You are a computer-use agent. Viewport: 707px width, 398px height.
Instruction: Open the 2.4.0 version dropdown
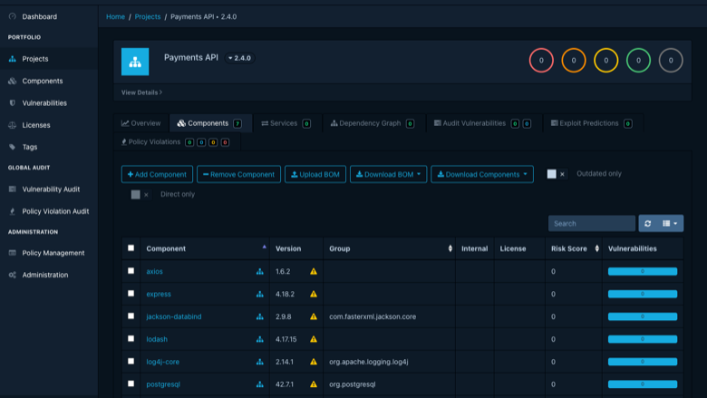239,58
